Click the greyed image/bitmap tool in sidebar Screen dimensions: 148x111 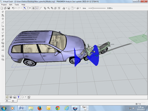[3, 29]
